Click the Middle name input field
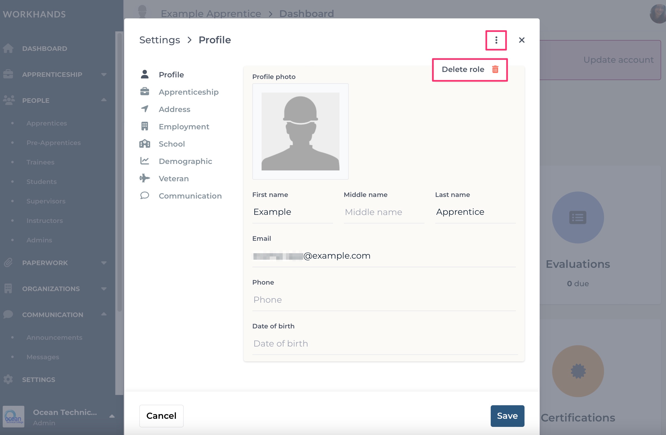Screen dimensions: 666x435 pos(384,212)
